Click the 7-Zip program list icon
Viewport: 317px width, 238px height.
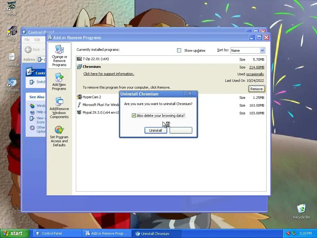(79, 59)
